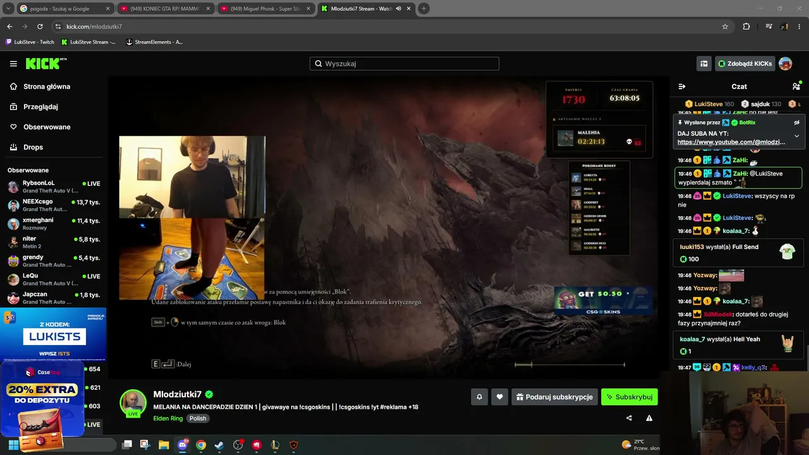Click Podaruj subskrypcje gift button

coord(554,397)
